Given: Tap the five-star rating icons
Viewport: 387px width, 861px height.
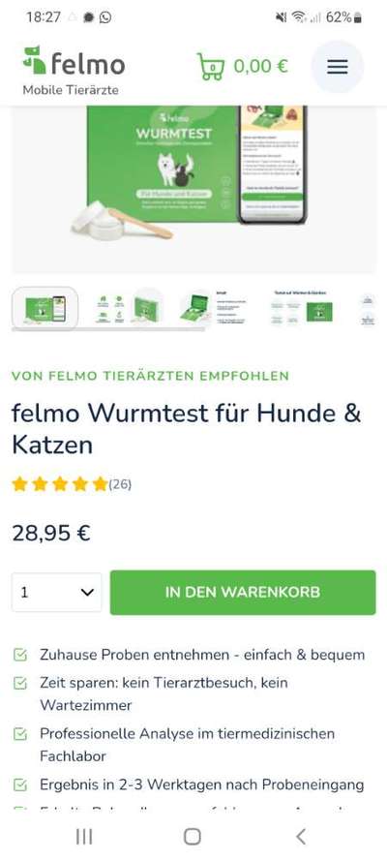Looking at the screenshot, I should pos(60,484).
